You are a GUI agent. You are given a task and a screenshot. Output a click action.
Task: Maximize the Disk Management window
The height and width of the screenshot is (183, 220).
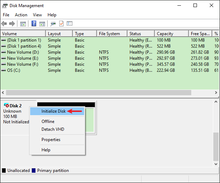point(195,5)
